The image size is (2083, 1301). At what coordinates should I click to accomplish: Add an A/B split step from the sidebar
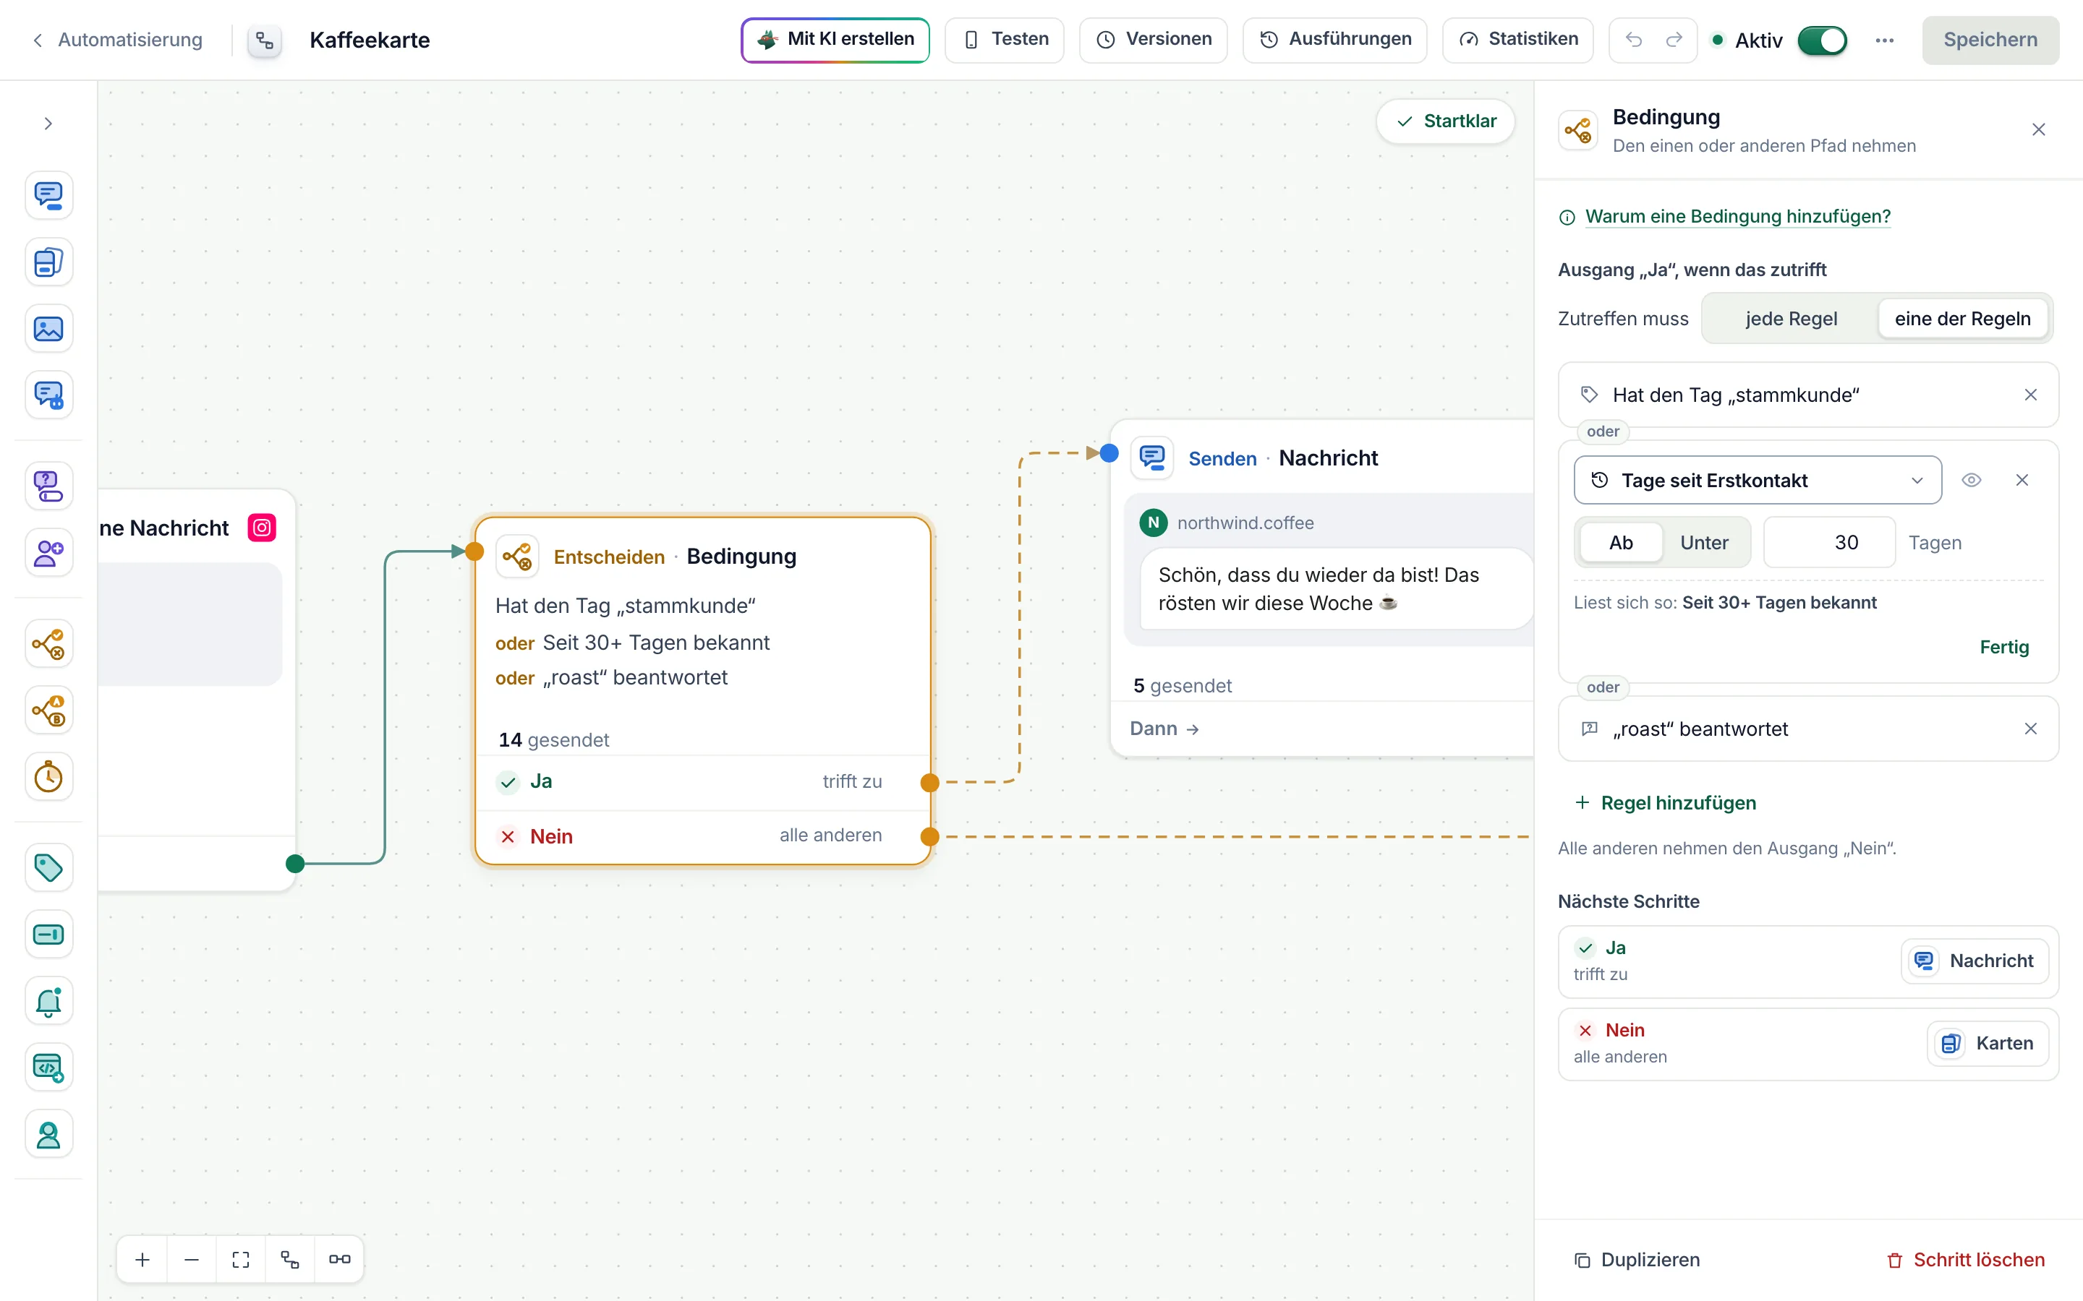coord(48,710)
